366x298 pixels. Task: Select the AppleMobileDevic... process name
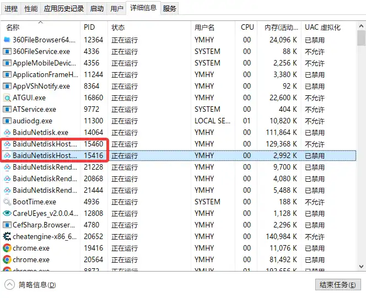[x=44, y=63]
